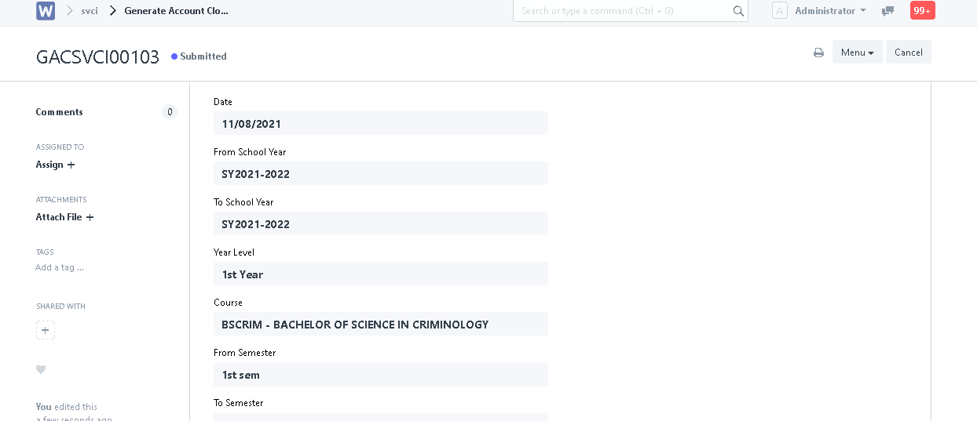Image resolution: width=977 pixels, height=421 pixels.
Task: Open Generate Account Clo... breadcrumb
Action: tap(177, 11)
